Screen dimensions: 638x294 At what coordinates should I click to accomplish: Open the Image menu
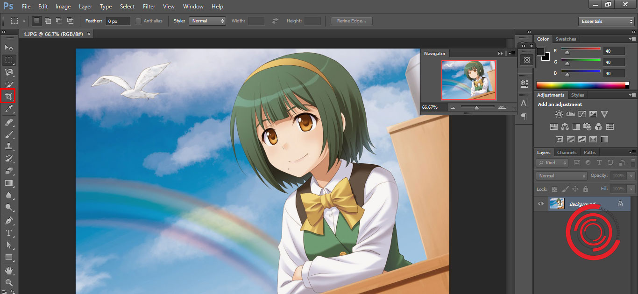point(63,7)
